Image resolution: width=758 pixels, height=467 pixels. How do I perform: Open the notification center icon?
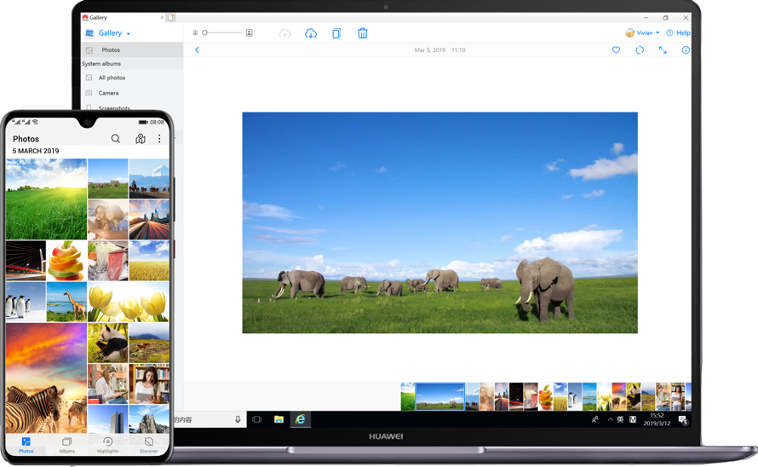(x=683, y=420)
